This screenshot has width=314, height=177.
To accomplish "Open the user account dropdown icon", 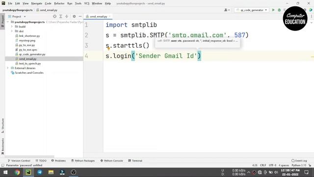I will (x=227, y=10).
